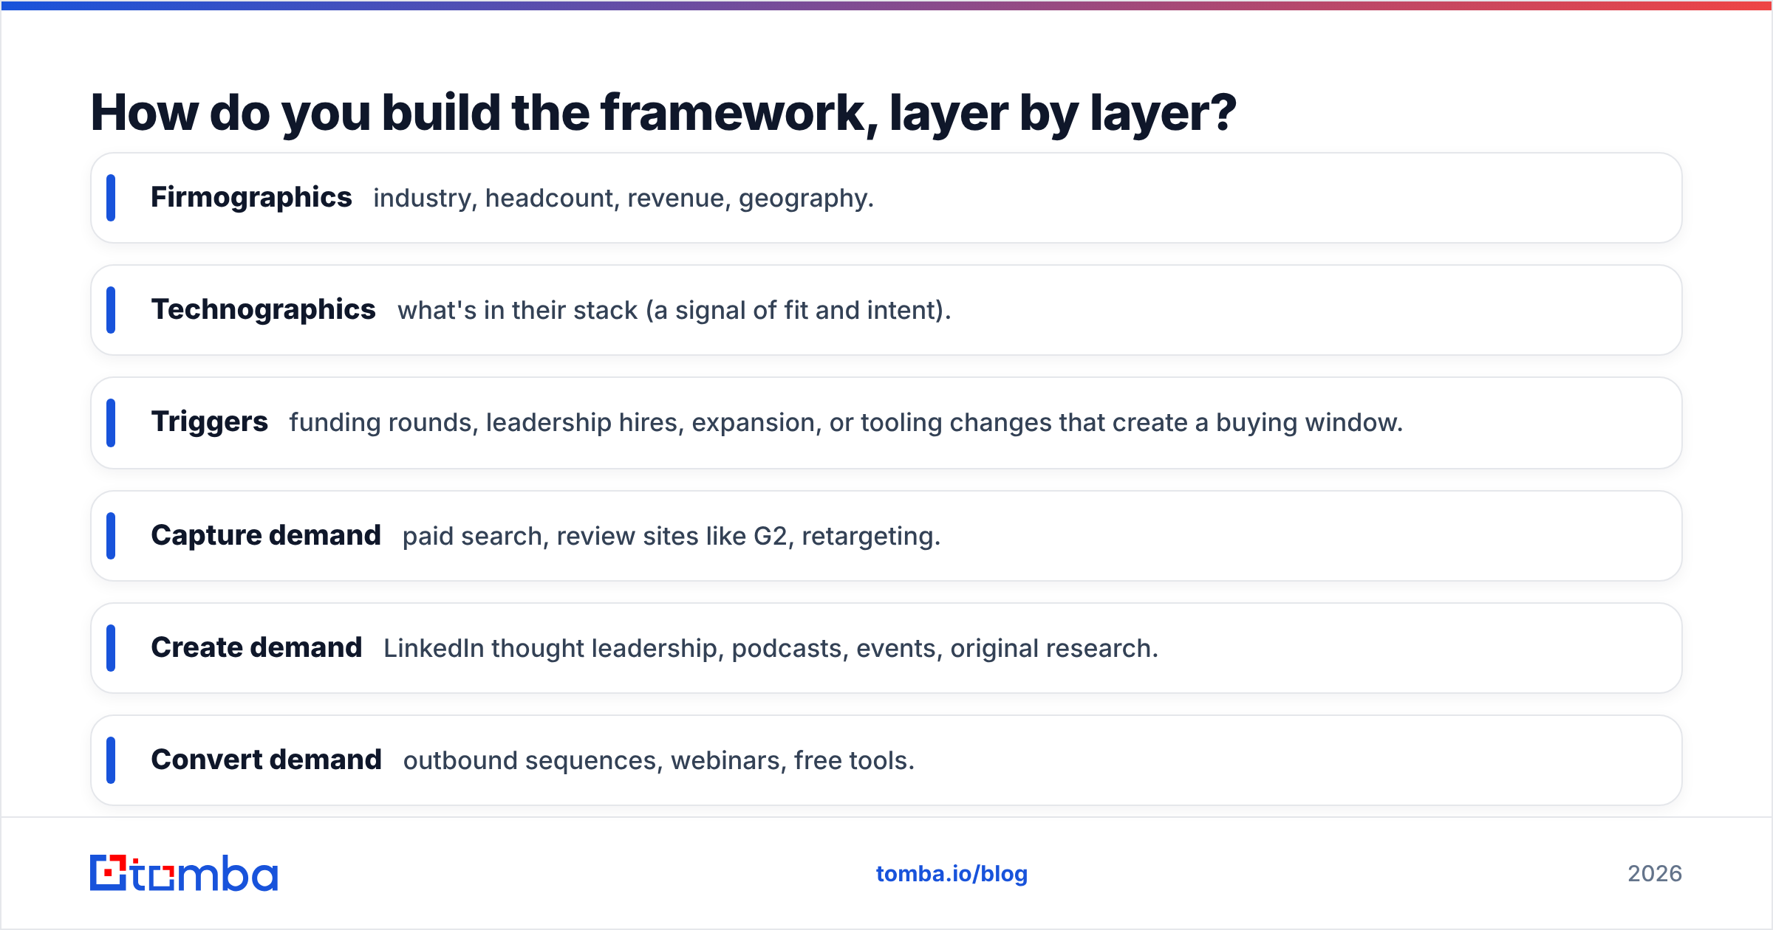
Task: Click the "Create demand" label
Action: (x=256, y=648)
